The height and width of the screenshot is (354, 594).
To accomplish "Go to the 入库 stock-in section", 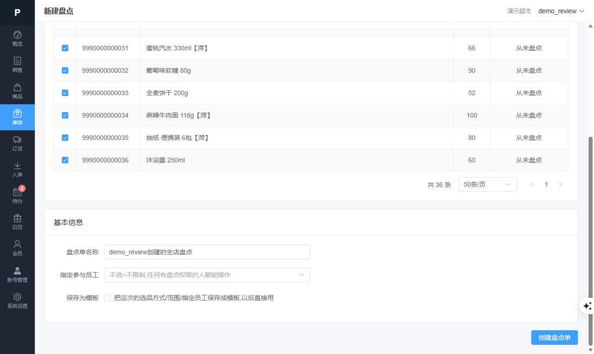I will tap(17, 169).
